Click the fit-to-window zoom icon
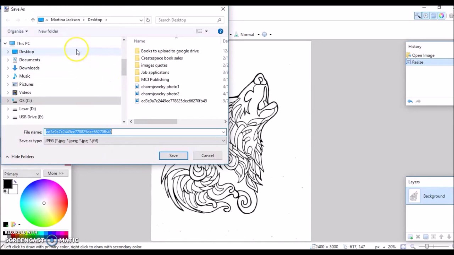 pos(403,246)
